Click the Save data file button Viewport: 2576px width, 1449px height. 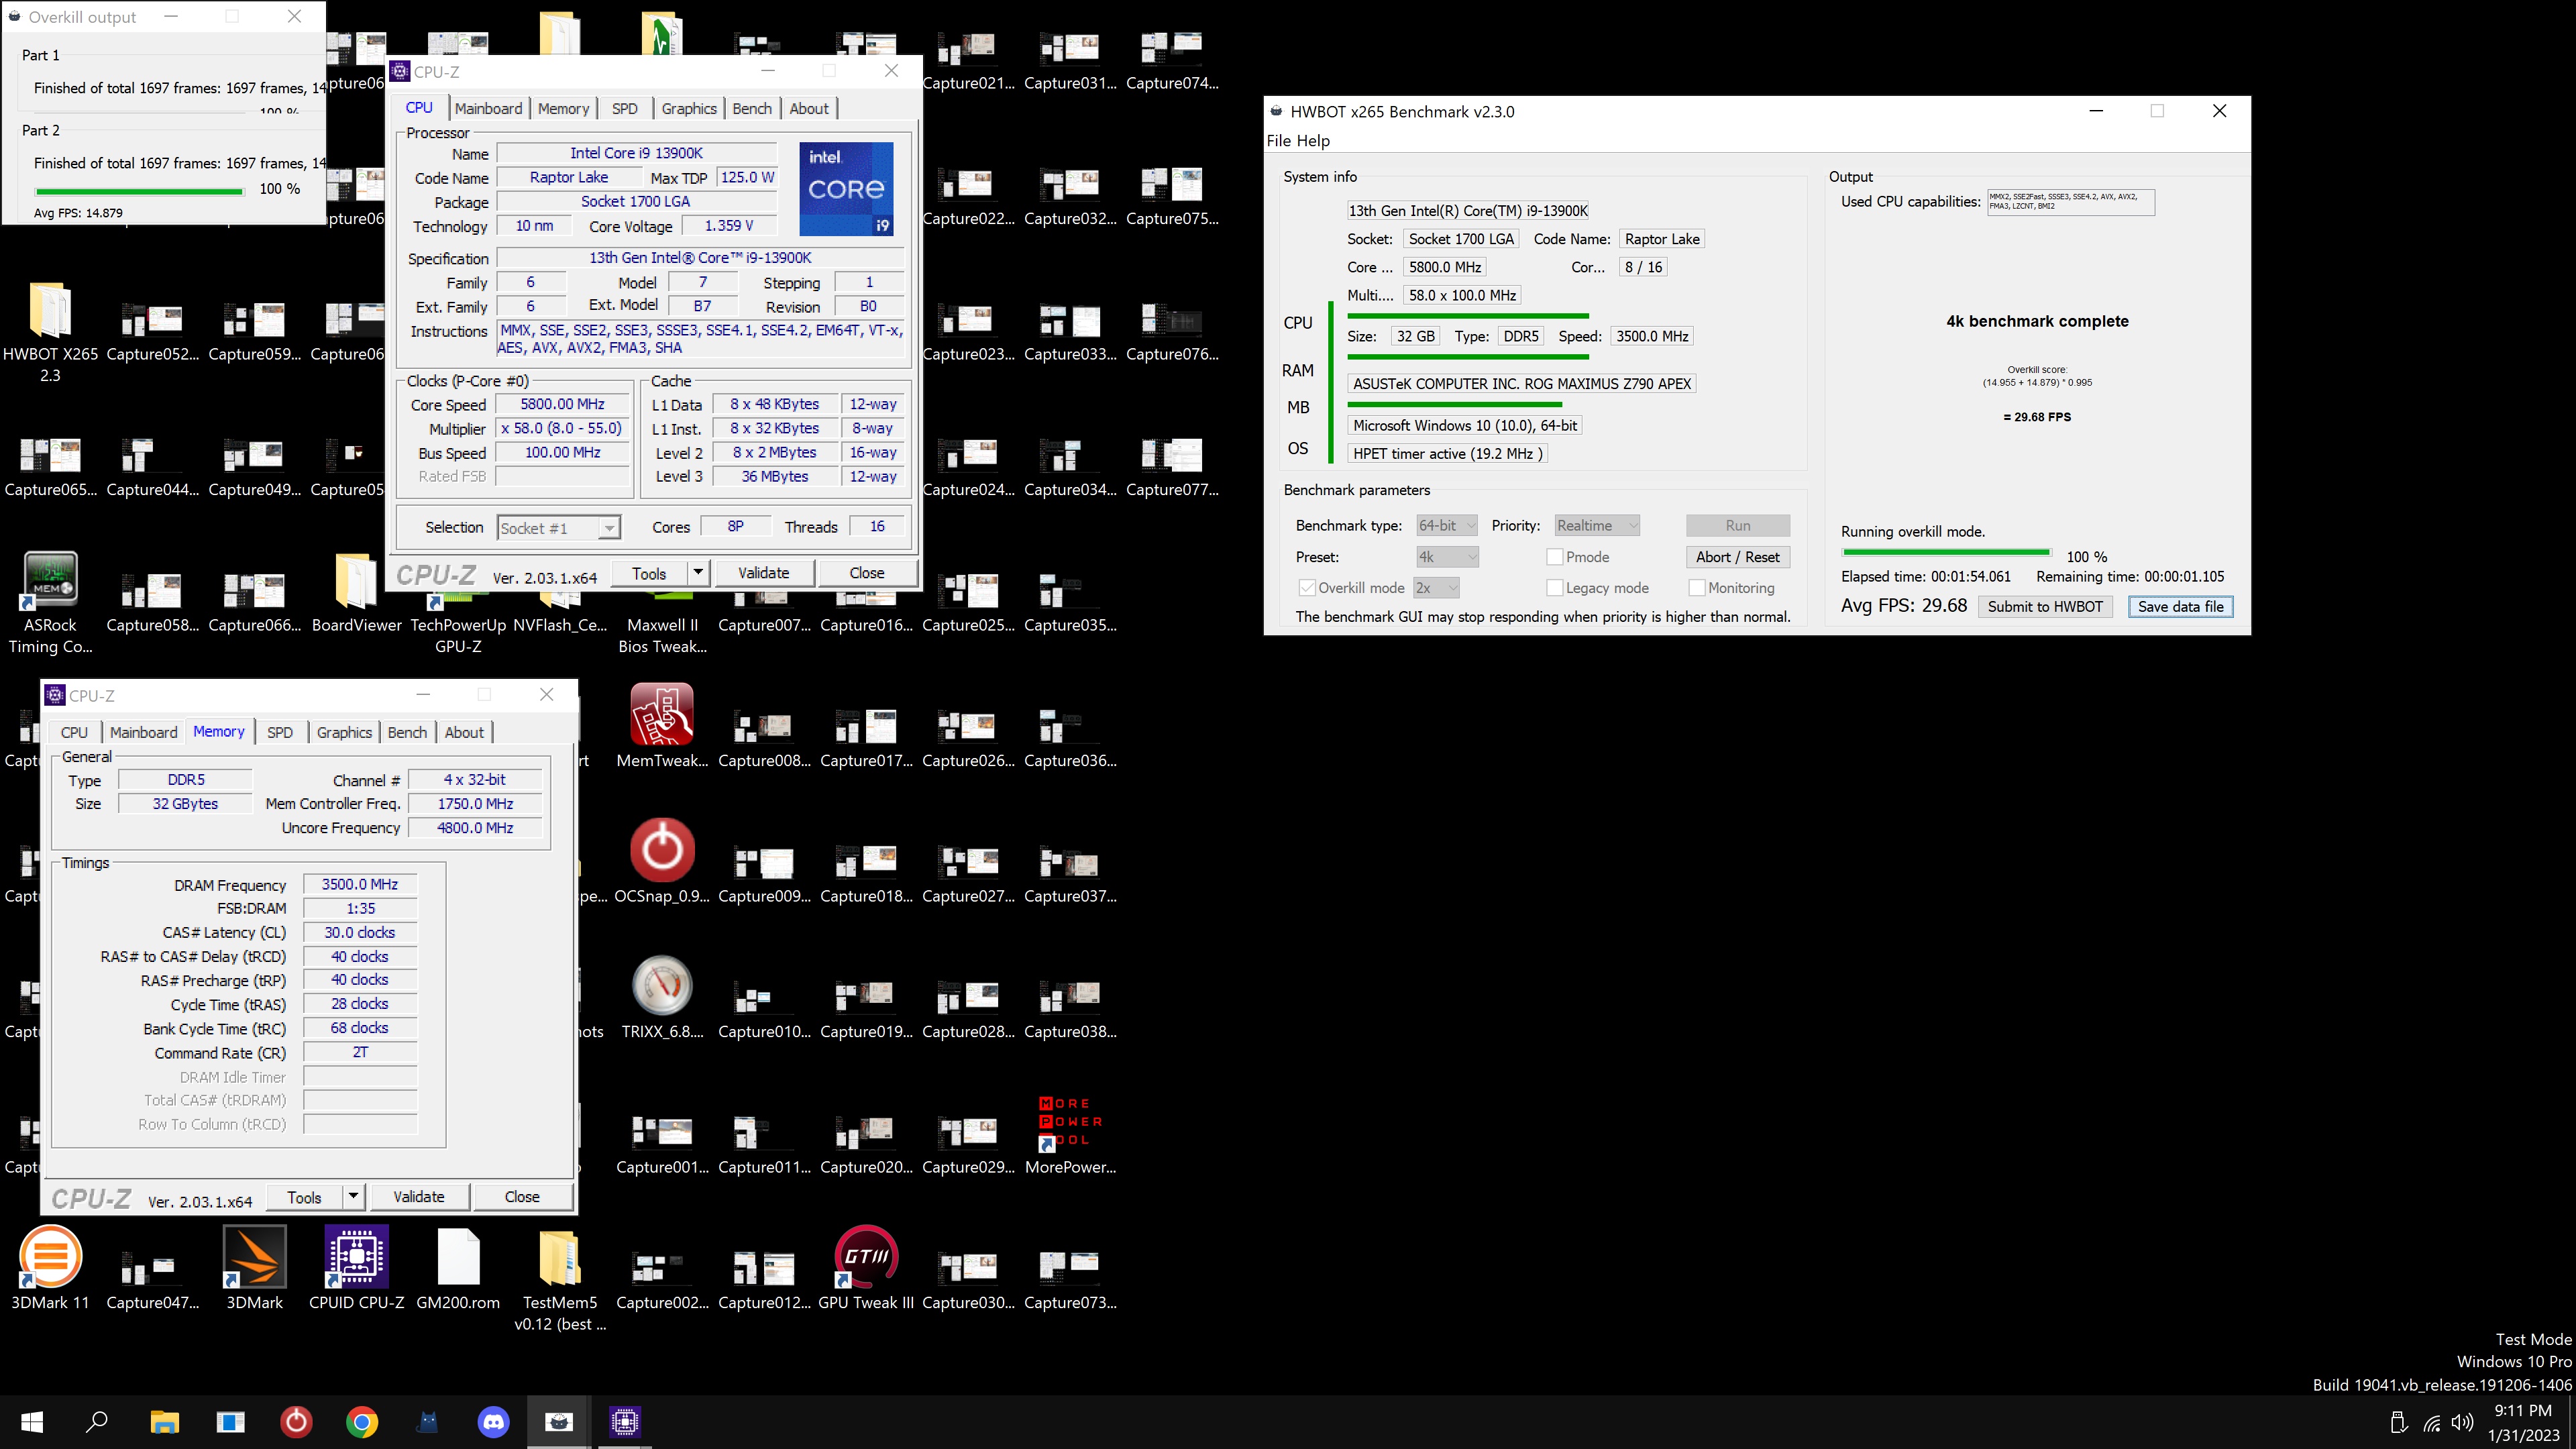pyautogui.click(x=2180, y=606)
